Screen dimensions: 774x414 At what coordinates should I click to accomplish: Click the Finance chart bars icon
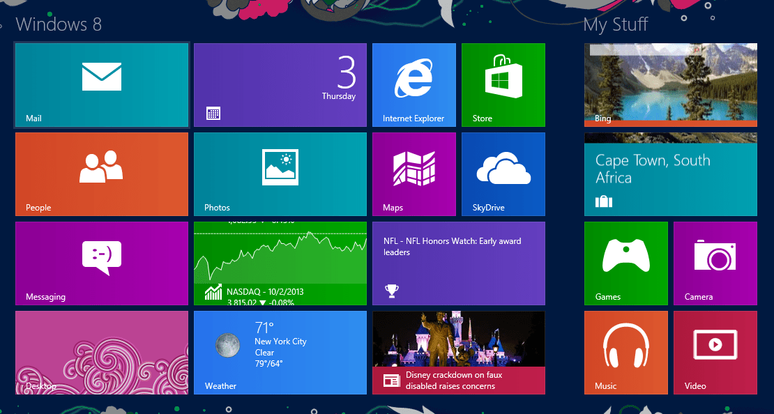click(x=213, y=292)
